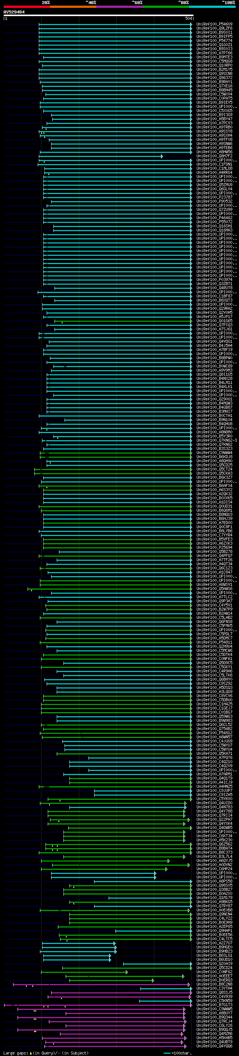Click the UniRef100_A9SSY8 hit name
The height and width of the screenshot is (1056, 239).
[x=214, y=131]
